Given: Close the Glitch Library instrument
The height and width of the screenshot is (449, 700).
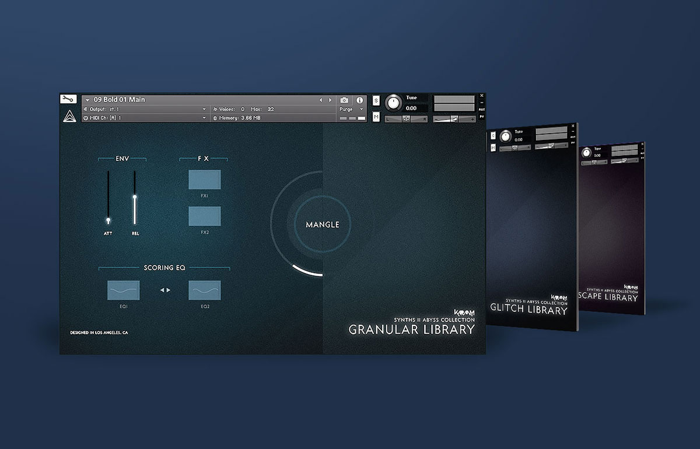Looking at the screenshot, I should 573,125.
